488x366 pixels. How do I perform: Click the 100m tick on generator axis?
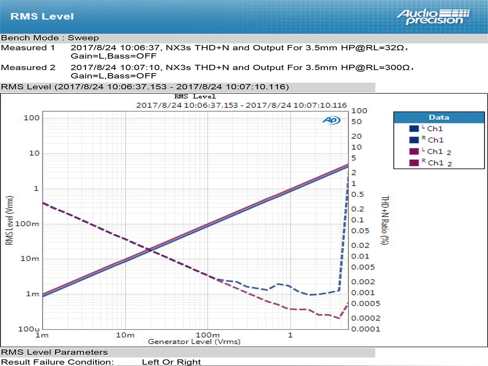tap(207, 335)
